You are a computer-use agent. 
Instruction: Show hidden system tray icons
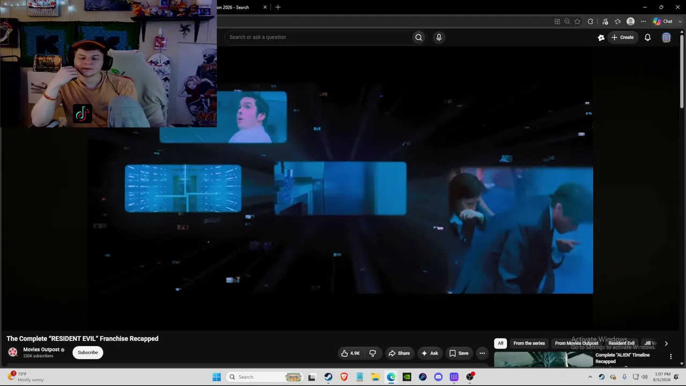pos(590,377)
